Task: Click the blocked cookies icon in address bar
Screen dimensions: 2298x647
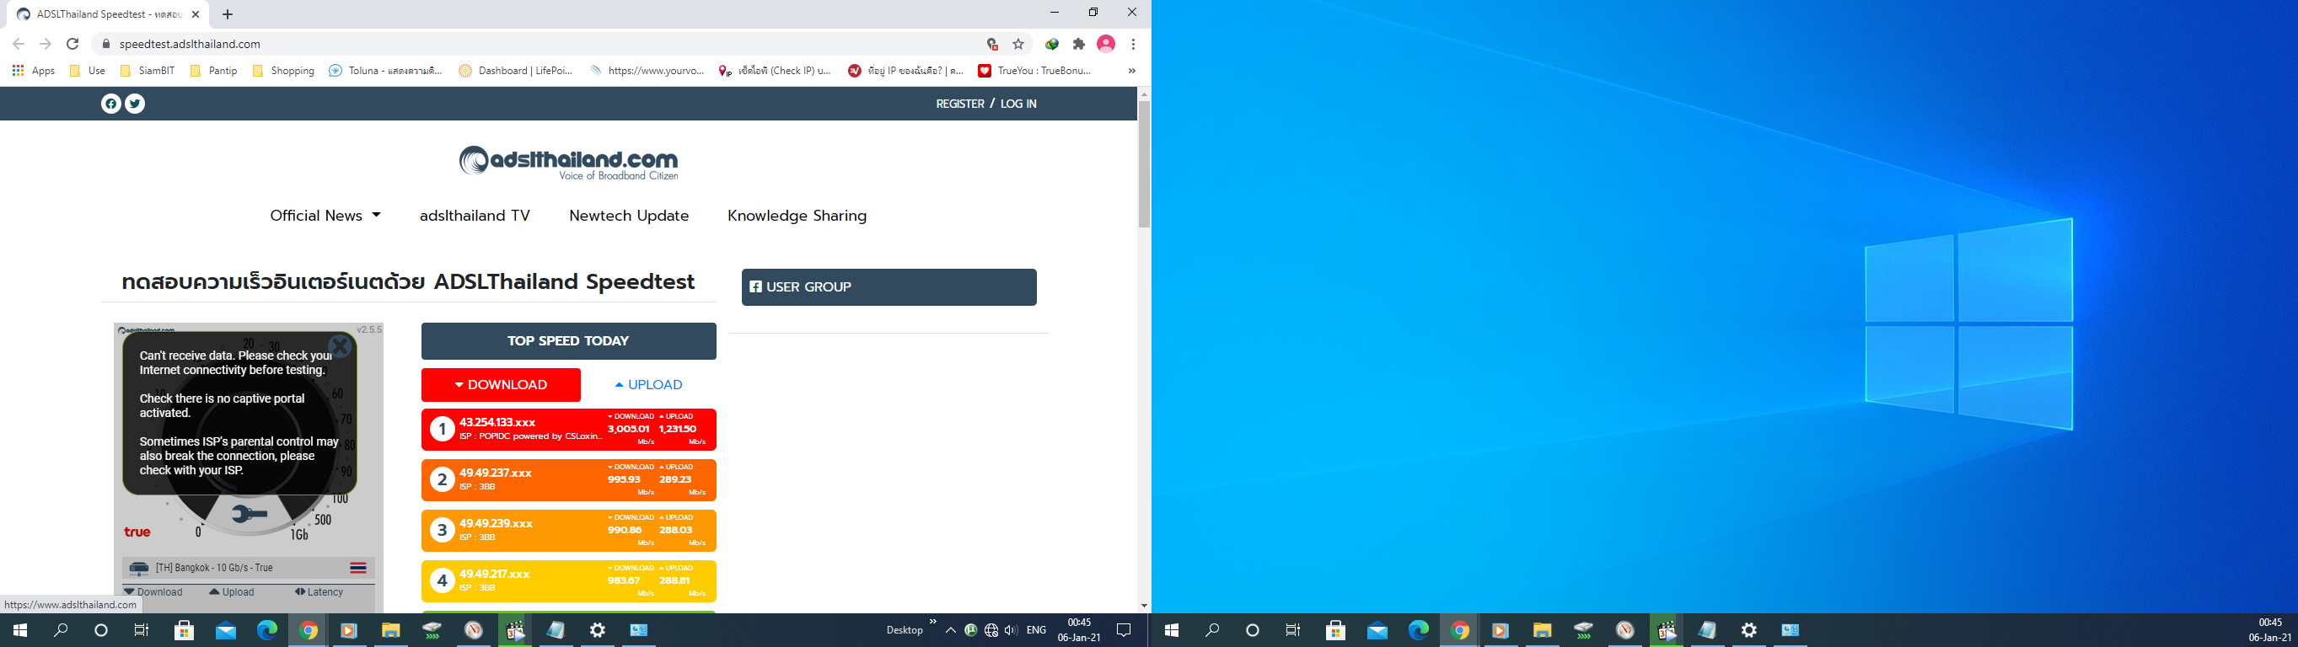Action: click(x=992, y=44)
